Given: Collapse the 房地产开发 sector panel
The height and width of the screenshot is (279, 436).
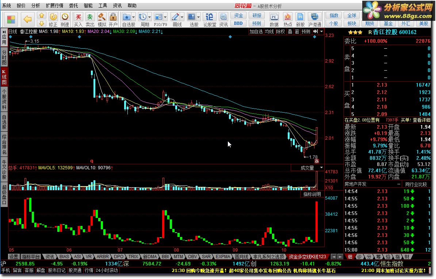Looking at the screenshot, I should [399, 184].
